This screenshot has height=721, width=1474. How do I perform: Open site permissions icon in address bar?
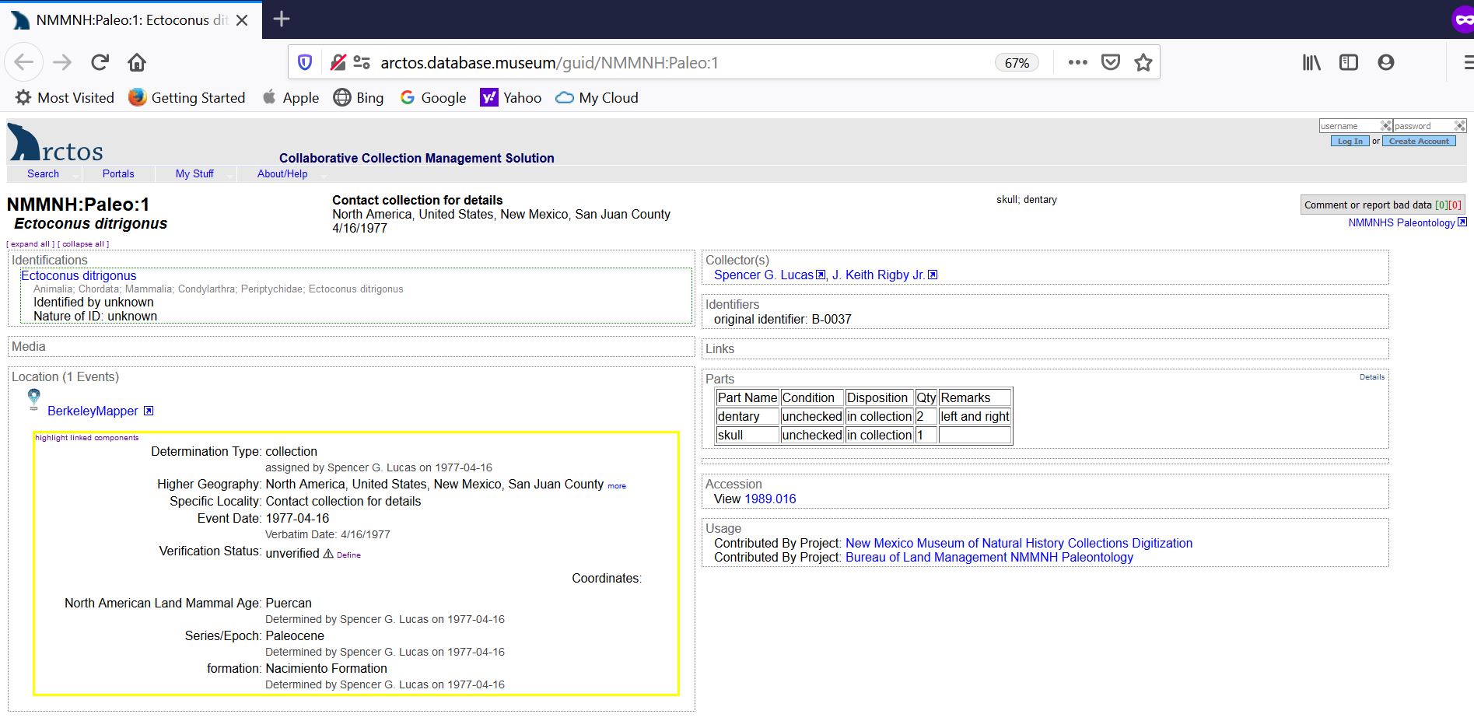(x=362, y=62)
